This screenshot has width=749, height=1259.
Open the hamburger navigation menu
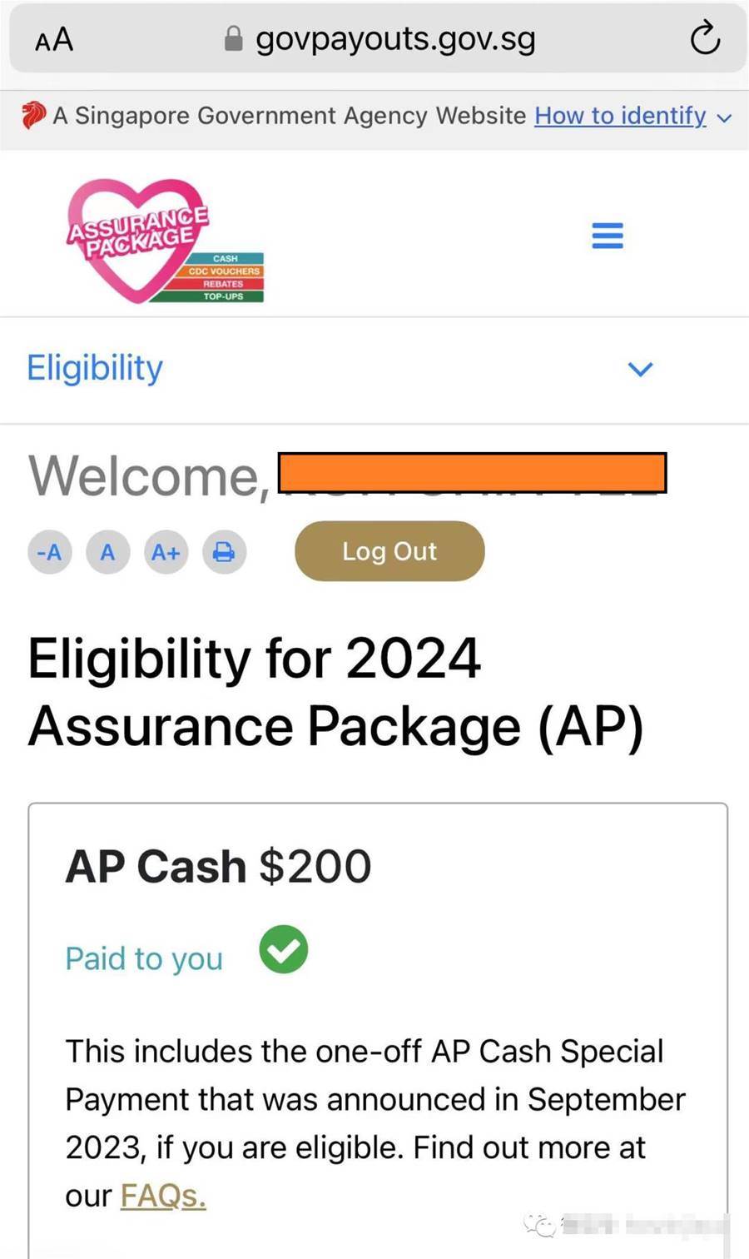click(x=608, y=236)
